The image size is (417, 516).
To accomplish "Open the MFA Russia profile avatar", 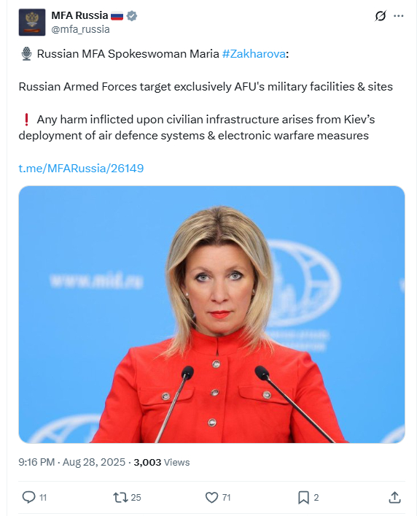I will 32,23.
